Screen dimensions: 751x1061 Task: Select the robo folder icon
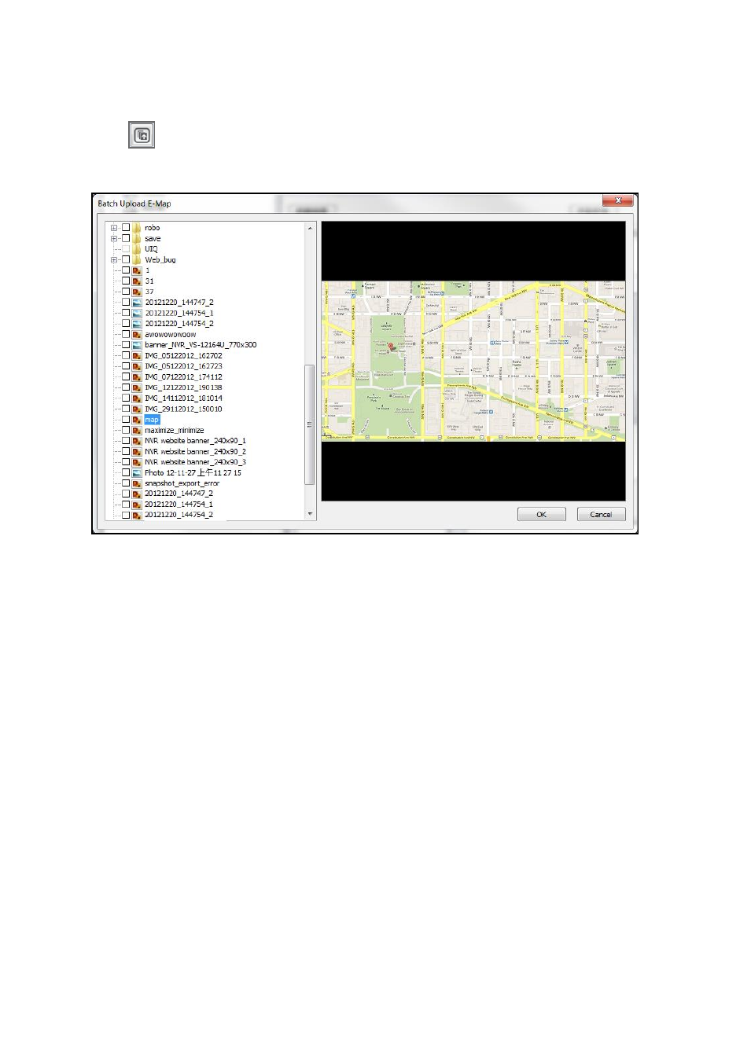coord(137,228)
